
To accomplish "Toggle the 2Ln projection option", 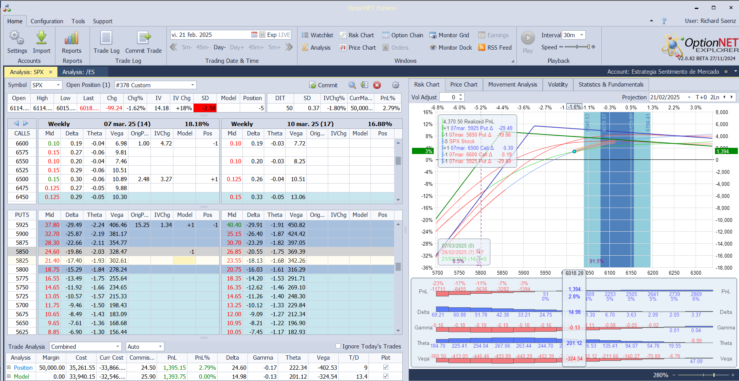I will point(715,97).
